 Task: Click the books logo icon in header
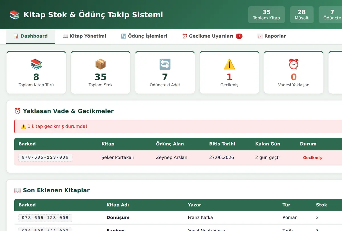(15, 15)
